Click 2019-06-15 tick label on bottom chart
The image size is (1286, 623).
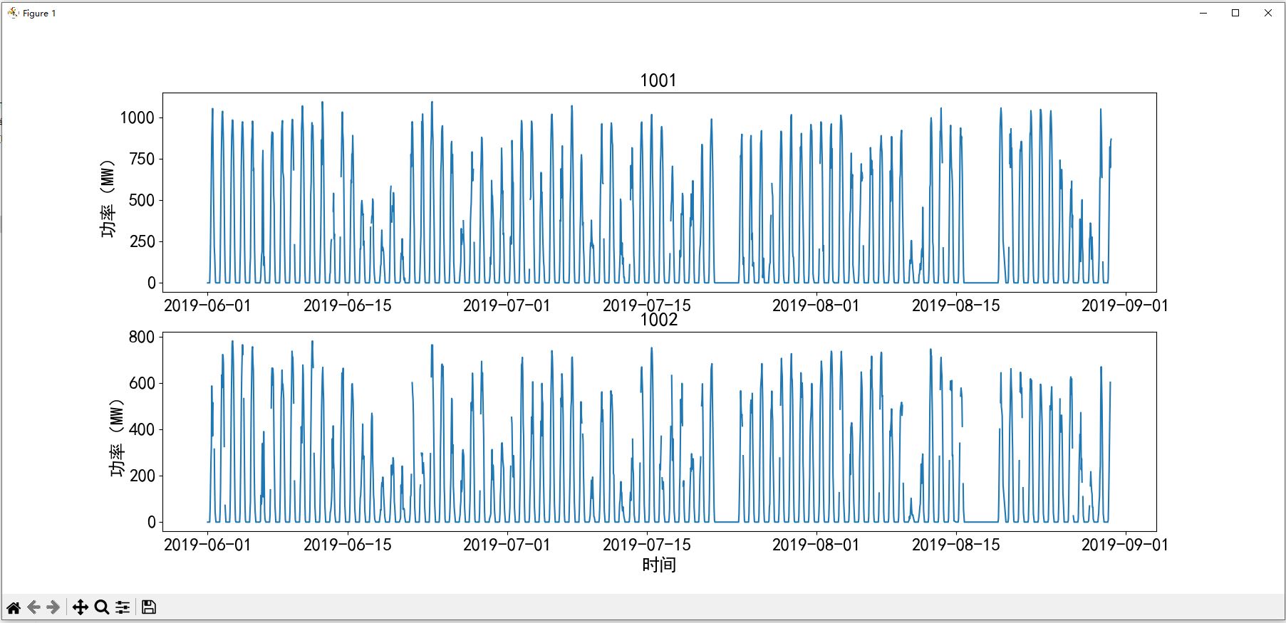pyautogui.click(x=348, y=545)
